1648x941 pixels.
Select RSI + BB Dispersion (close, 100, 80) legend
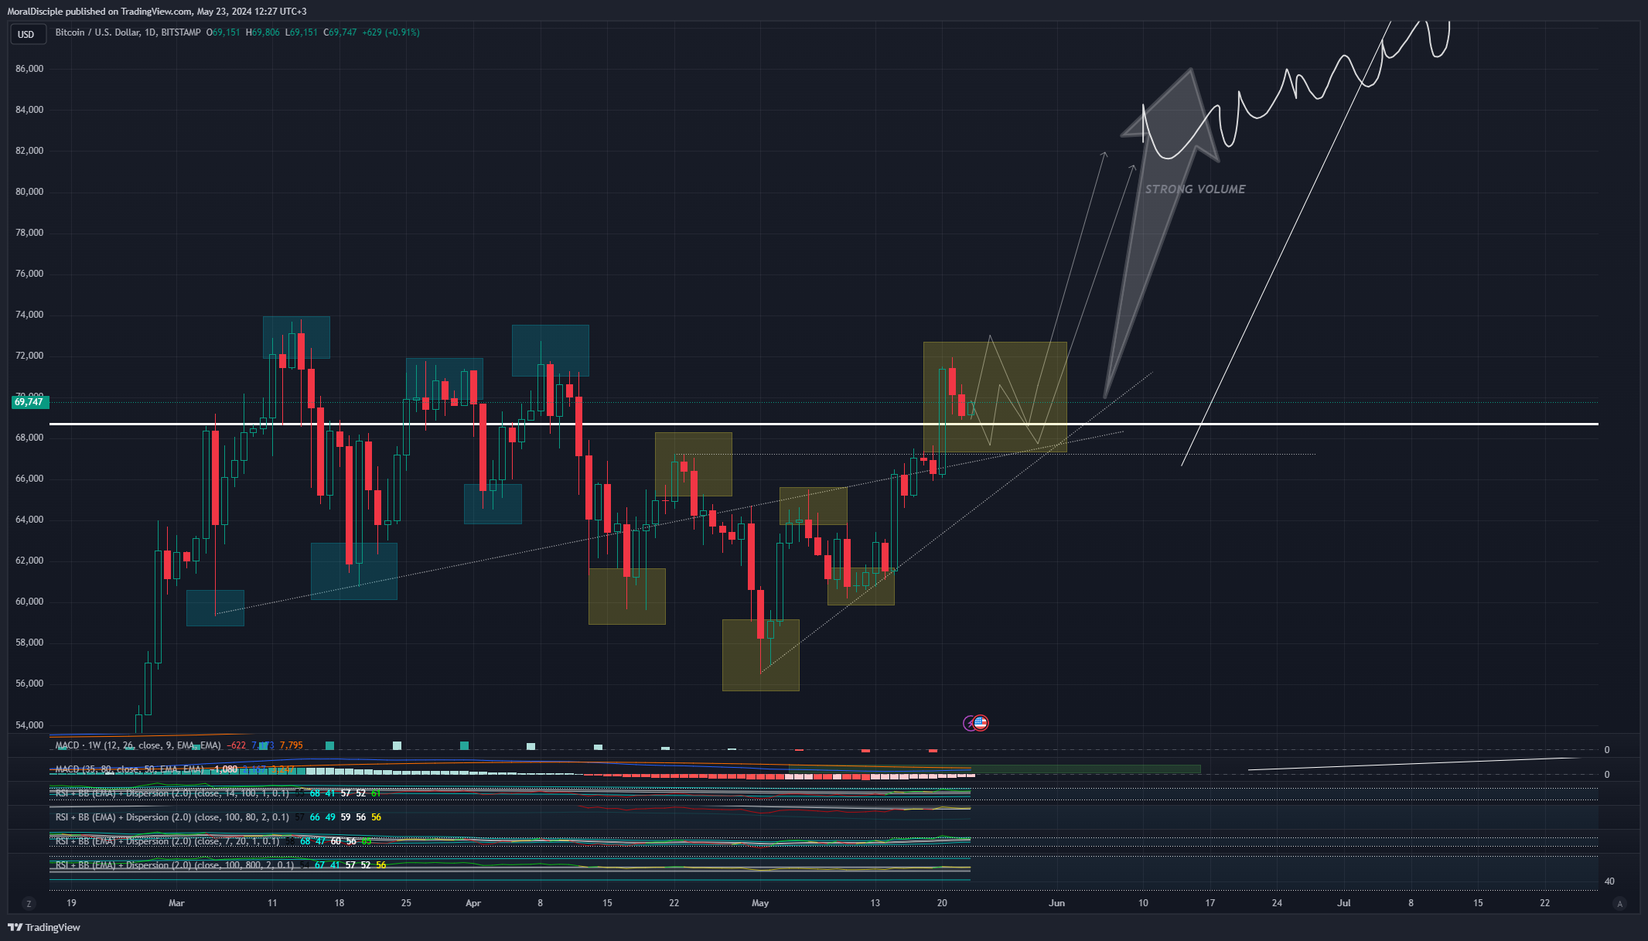pyautogui.click(x=172, y=817)
